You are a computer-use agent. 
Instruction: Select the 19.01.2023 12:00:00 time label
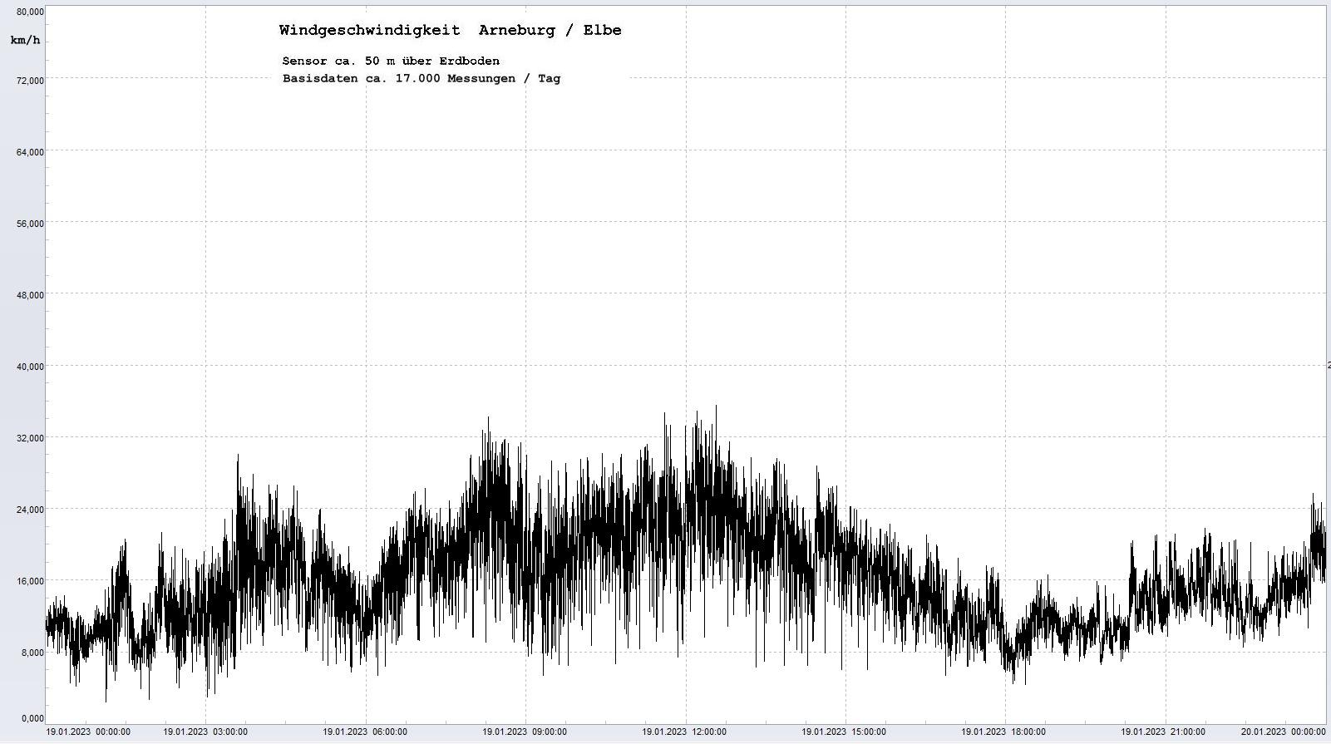pyautogui.click(x=684, y=732)
